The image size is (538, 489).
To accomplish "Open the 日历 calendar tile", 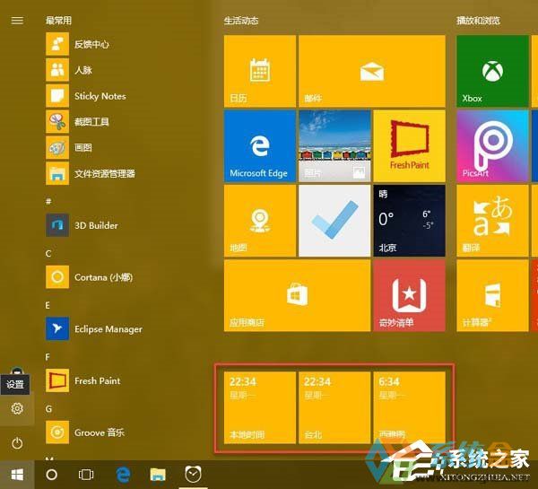I will click(x=260, y=71).
